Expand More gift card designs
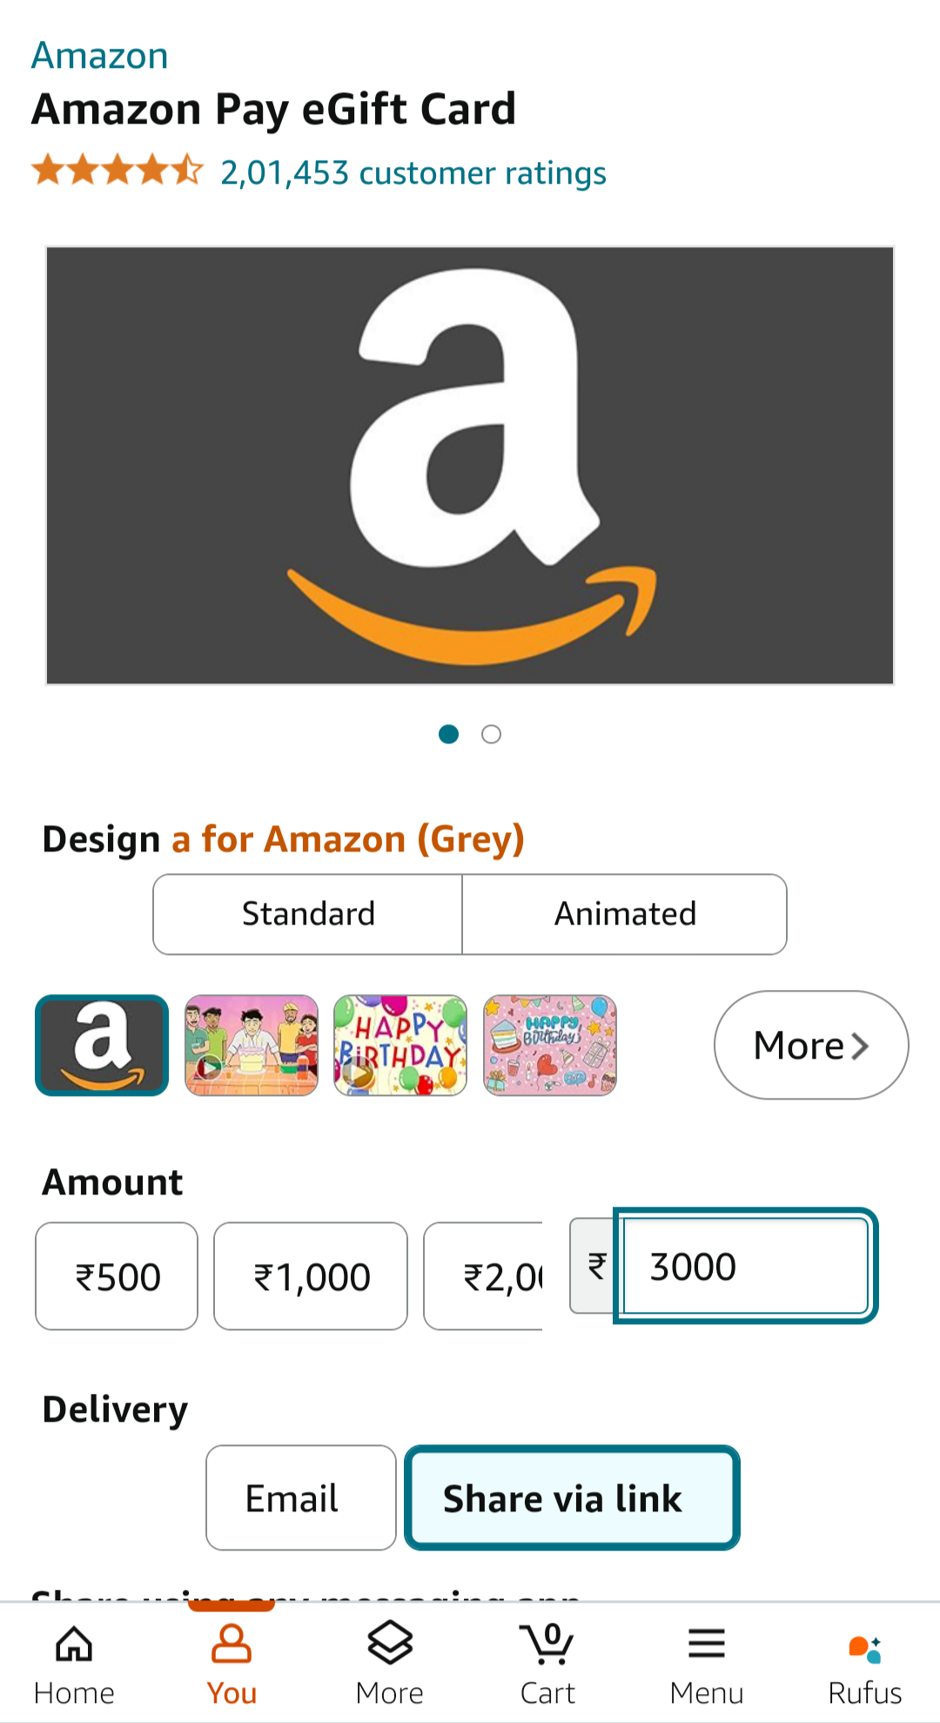The width and height of the screenshot is (940, 1723). [x=811, y=1045]
